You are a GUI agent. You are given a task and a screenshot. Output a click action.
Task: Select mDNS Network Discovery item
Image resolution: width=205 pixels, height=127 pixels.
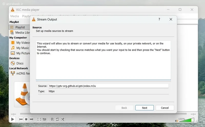click(x=20, y=73)
